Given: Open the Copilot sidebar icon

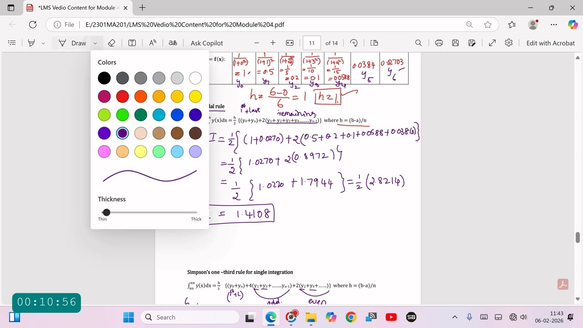Looking at the screenshot, I should pos(573,25).
